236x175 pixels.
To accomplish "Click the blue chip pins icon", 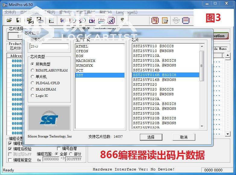I will point(186,20).
